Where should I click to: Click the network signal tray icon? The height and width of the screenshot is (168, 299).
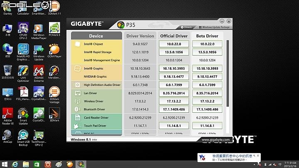(270, 165)
